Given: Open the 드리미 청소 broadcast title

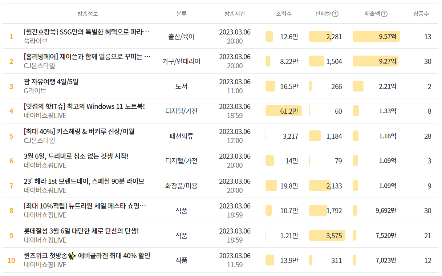Looking at the screenshot, I should (x=76, y=156).
